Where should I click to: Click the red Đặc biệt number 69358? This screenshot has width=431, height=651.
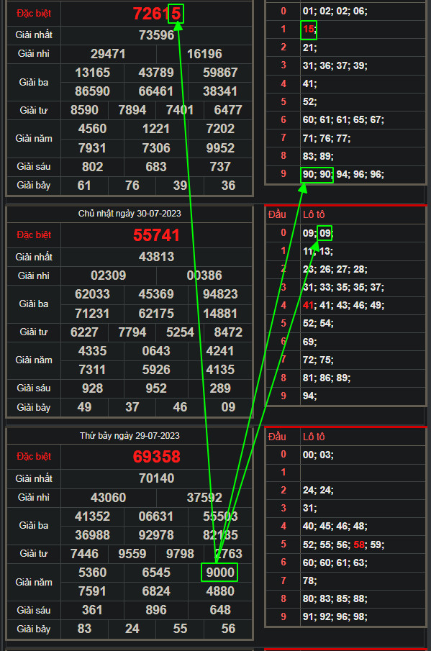tap(157, 457)
